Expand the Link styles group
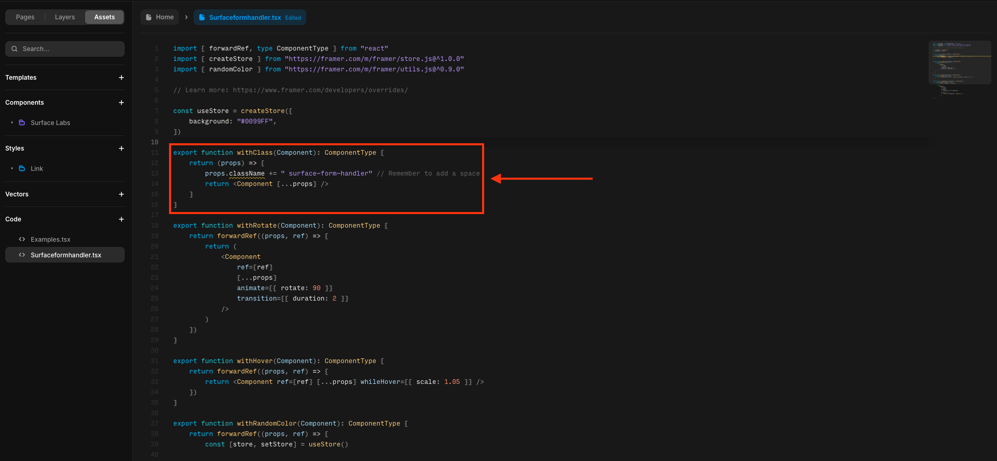 [x=12, y=169]
